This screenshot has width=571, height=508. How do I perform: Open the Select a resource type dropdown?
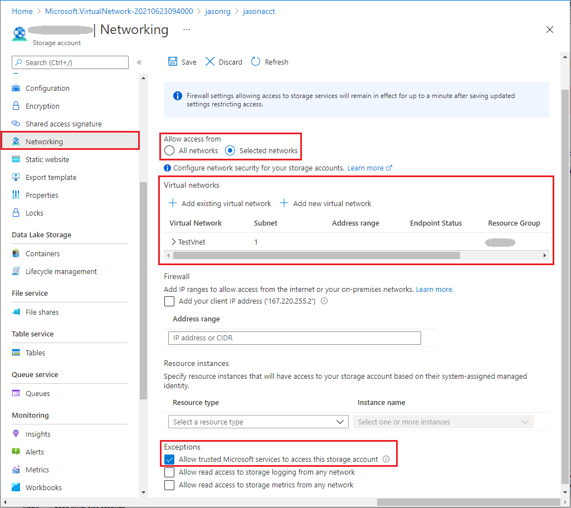[x=258, y=422]
